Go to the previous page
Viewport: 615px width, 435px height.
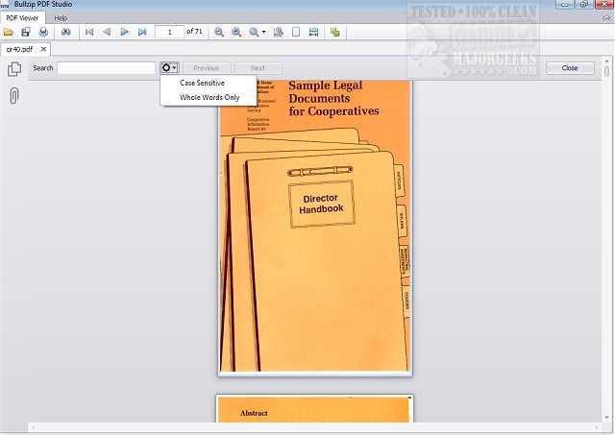(x=107, y=32)
